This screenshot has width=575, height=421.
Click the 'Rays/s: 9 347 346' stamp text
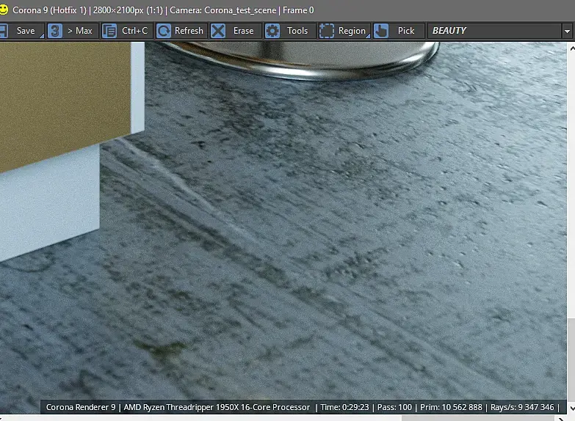pyautogui.click(x=522, y=407)
